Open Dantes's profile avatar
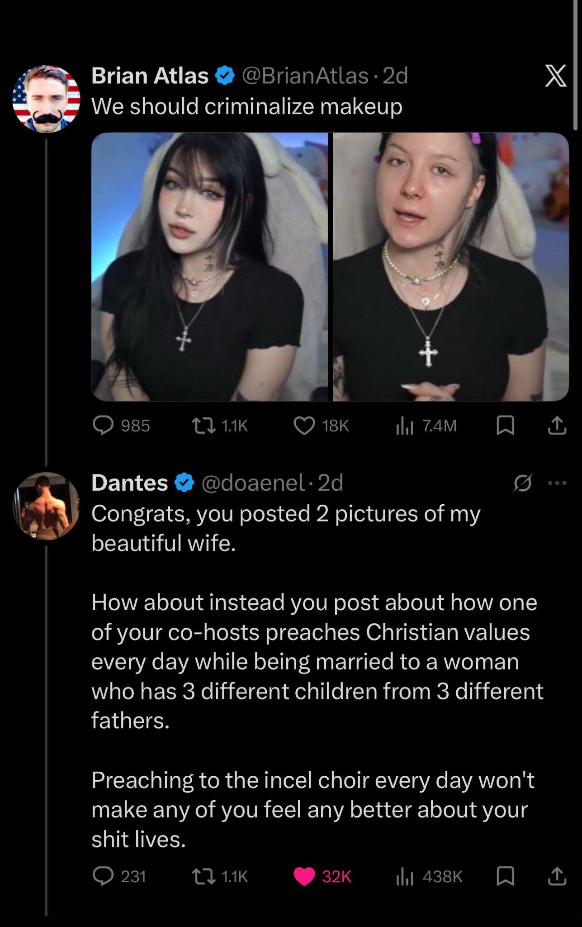 tap(46, 506)
